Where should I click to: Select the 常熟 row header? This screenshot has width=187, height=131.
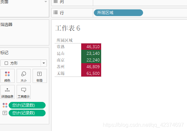tap(61, 46)
